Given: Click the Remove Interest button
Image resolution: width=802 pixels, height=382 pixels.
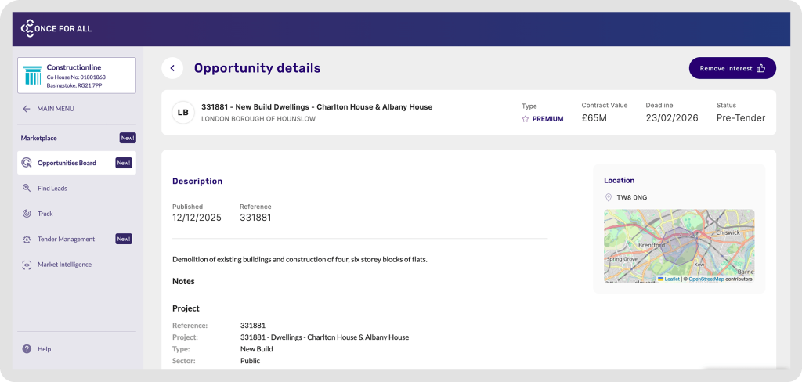Looking at the screenshot, I should pyautogui.click(x=732, y=68).
